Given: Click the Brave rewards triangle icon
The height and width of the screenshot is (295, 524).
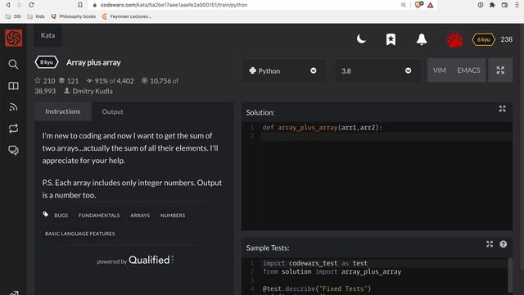Looking at the screenshot, I should (430, 5).
